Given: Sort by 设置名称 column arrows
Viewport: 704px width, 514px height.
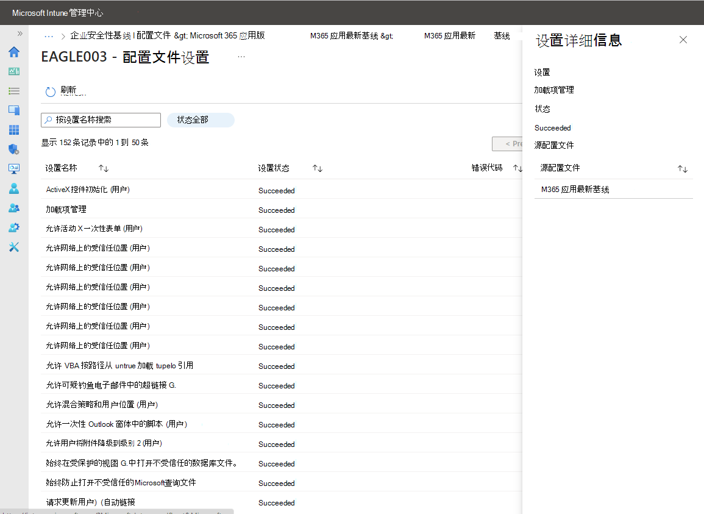Looking at the screenshot, I should click(104, 168).
